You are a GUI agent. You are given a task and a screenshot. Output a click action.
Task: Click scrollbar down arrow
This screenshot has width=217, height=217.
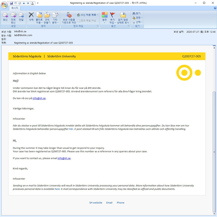click(214, 214)
